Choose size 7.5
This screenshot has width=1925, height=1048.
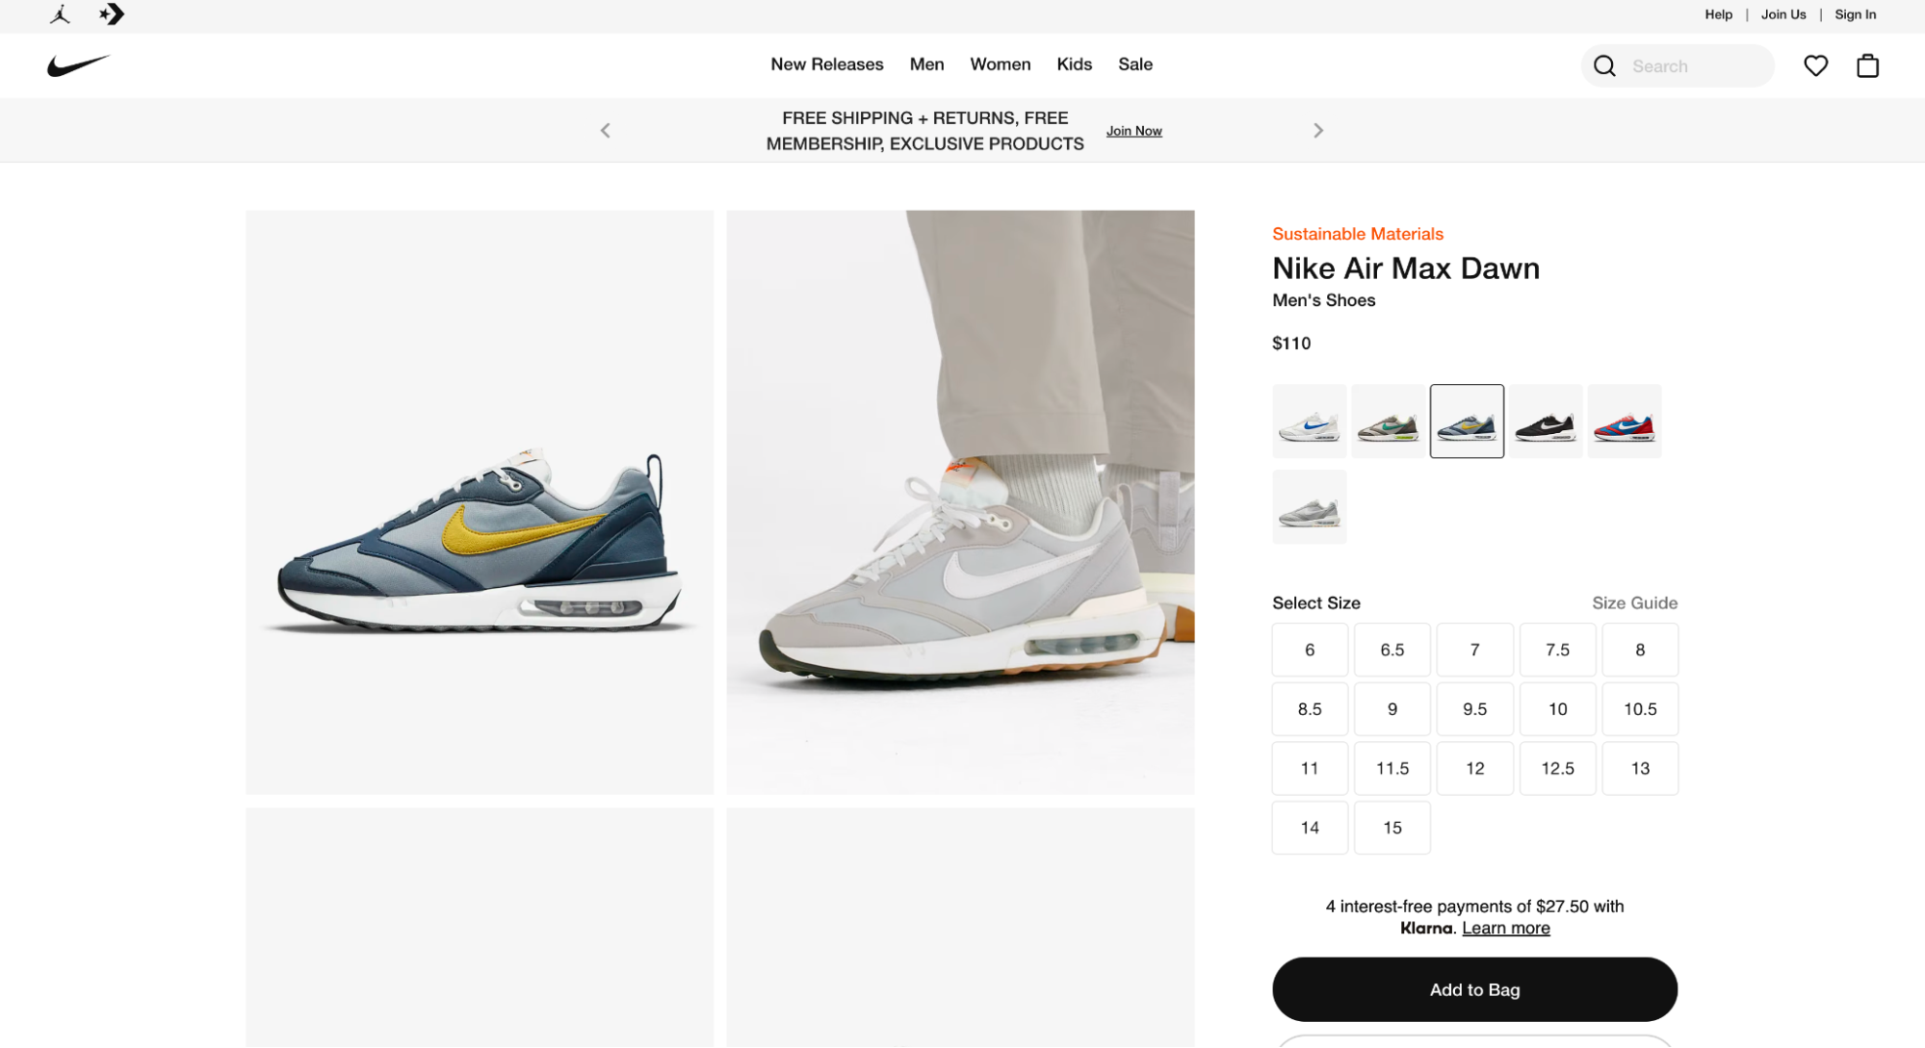[x=1557, y=651]
